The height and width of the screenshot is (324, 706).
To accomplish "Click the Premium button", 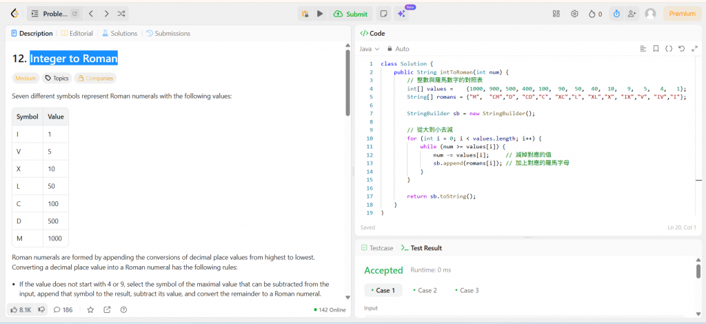I will [682, 14].
